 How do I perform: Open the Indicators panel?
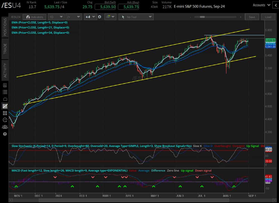click(x=35, y=17)
